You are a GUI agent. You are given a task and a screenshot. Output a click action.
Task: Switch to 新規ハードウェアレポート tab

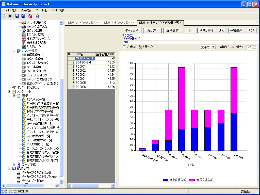click(x=83, y=23)
